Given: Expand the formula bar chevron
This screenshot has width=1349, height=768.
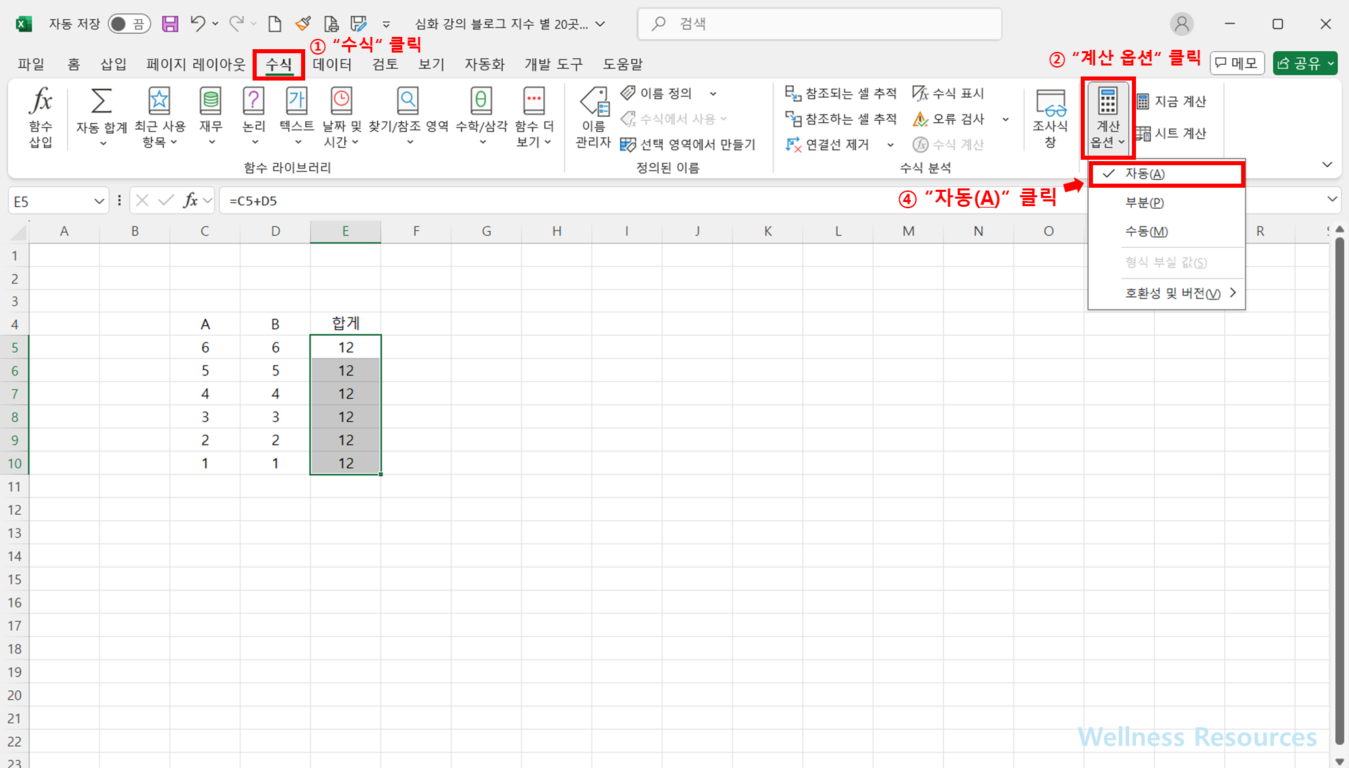Looking at the screenshot, I should click(1332, 199).
